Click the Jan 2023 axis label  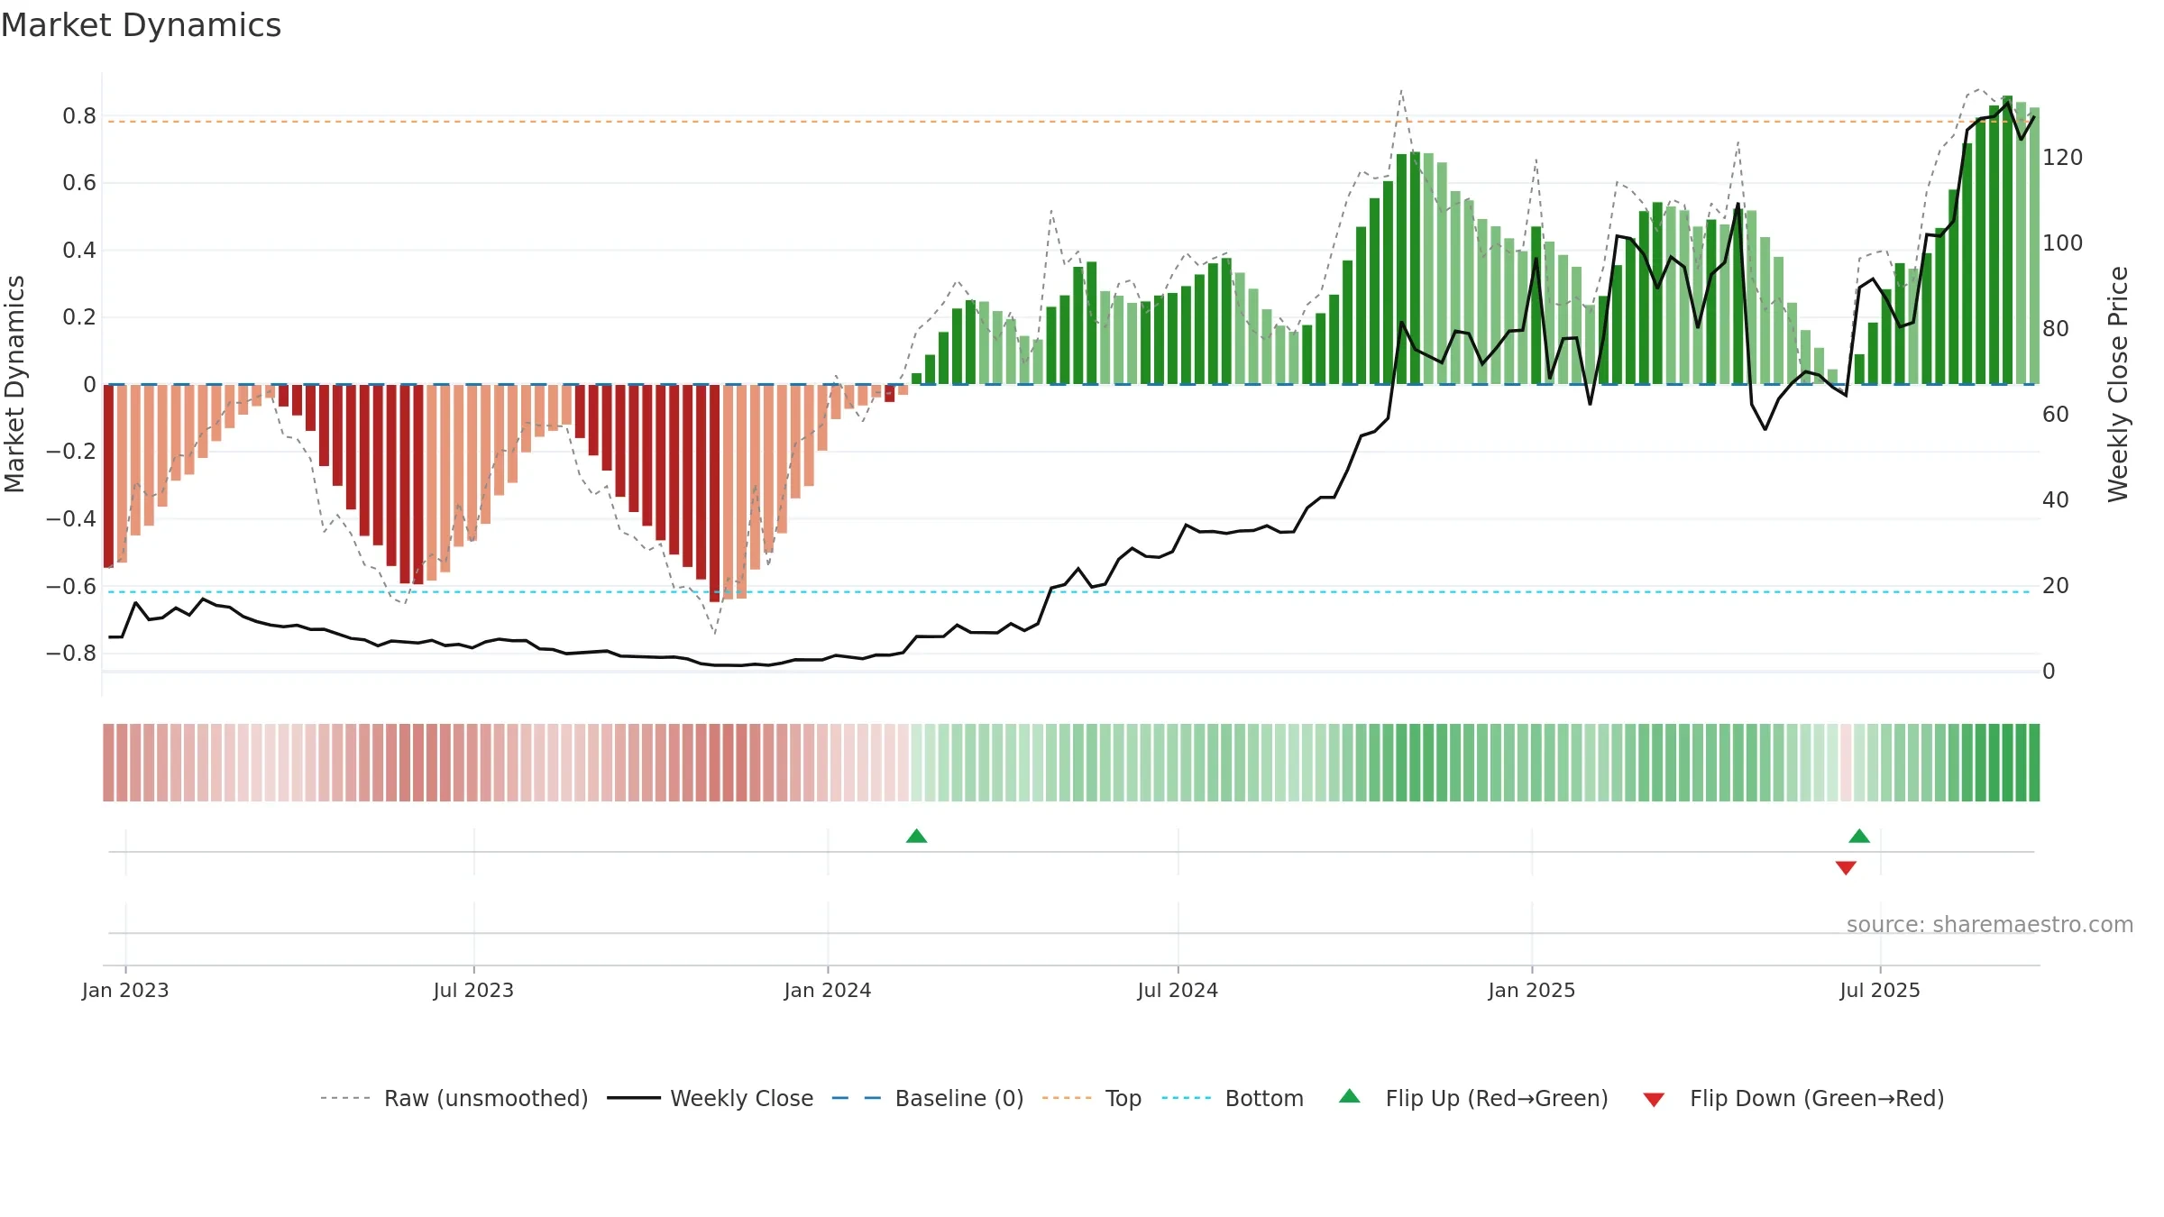click(125, 990)
